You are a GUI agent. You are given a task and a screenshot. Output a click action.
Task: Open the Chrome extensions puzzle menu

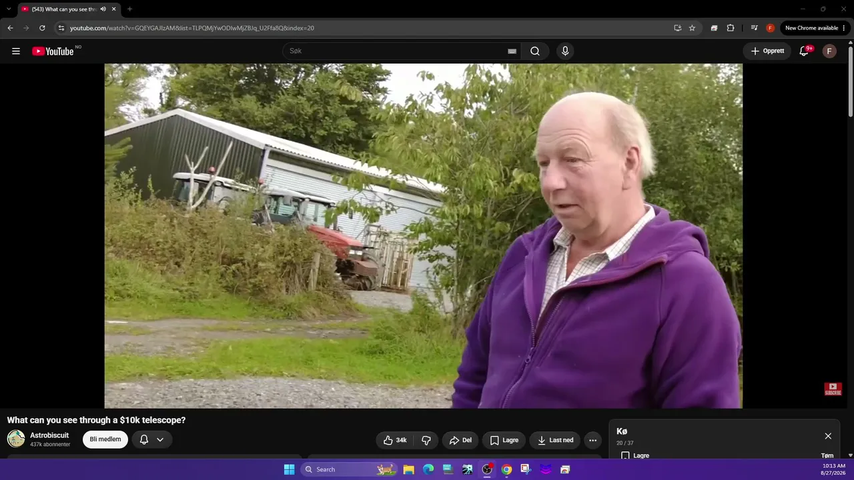coord(731,28)
